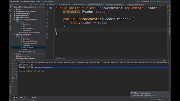
Task: Open Search Everywhere magnifier icon
Action: click(x=169, y=2)
